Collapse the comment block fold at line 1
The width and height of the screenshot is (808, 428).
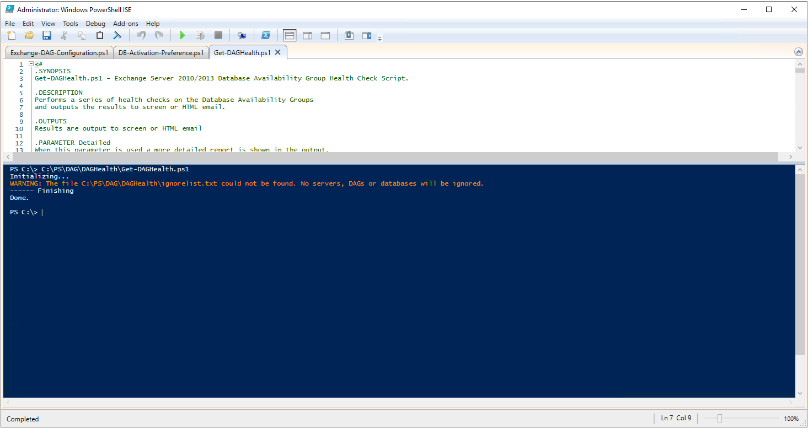[31, 64]
